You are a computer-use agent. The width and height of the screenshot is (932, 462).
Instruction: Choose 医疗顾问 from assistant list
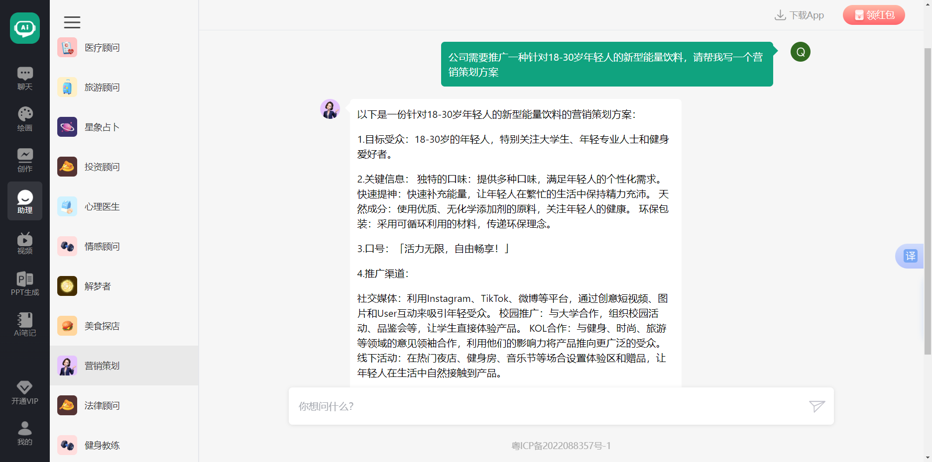point(124,47)
